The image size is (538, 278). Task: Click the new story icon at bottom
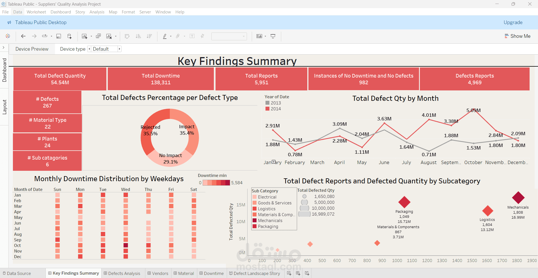[307, 273]
